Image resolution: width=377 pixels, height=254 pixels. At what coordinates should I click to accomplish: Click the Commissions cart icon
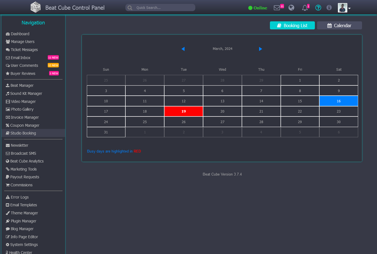[8, 185]
